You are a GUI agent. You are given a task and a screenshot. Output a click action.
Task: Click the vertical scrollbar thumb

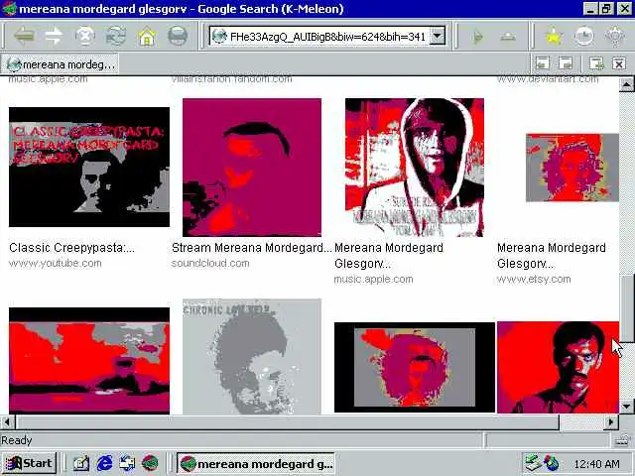(x=626, y=308)
